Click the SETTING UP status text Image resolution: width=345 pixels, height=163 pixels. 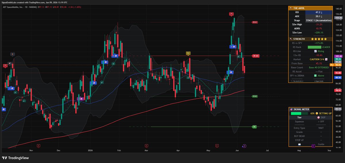coord(325,113)
